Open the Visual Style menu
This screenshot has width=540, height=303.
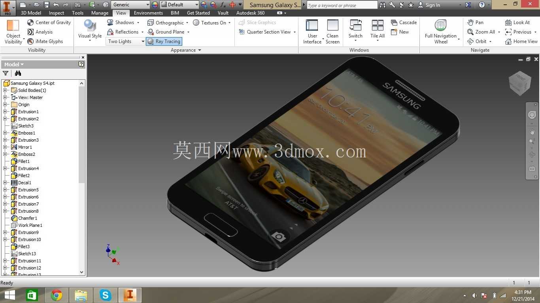coord(90,31)
